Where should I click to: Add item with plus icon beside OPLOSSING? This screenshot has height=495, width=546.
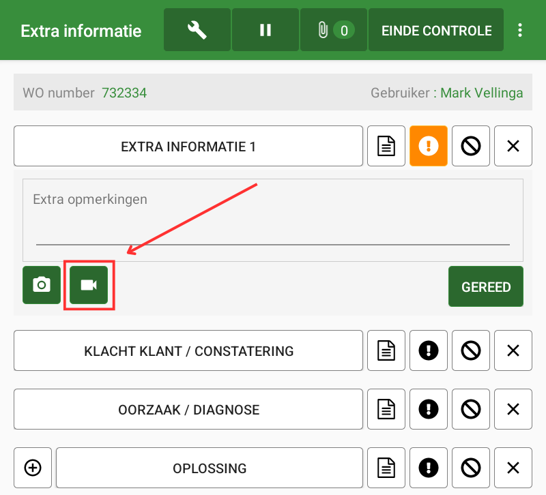pyautogui.click(x=33, y=468)
